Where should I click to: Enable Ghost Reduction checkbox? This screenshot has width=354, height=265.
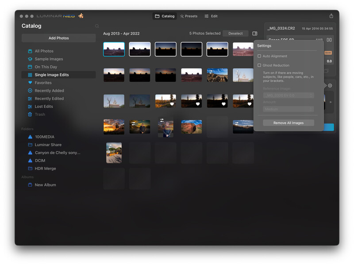259,65
